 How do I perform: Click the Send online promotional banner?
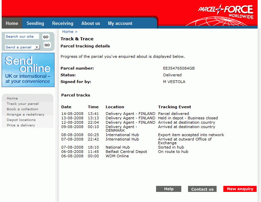pyautogui.click(x=28, y=70)
